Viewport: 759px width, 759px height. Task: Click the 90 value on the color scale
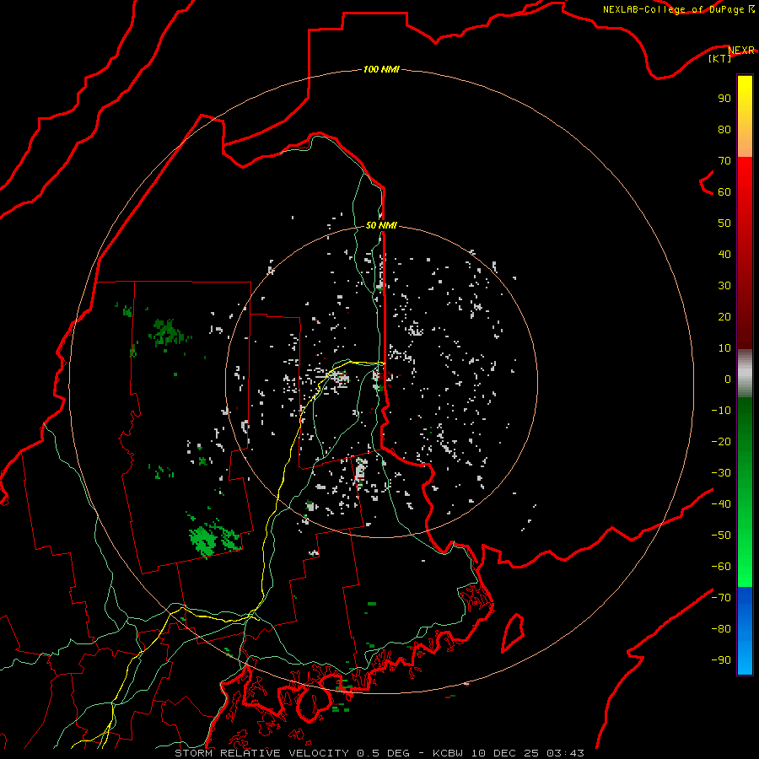(724, 99)
